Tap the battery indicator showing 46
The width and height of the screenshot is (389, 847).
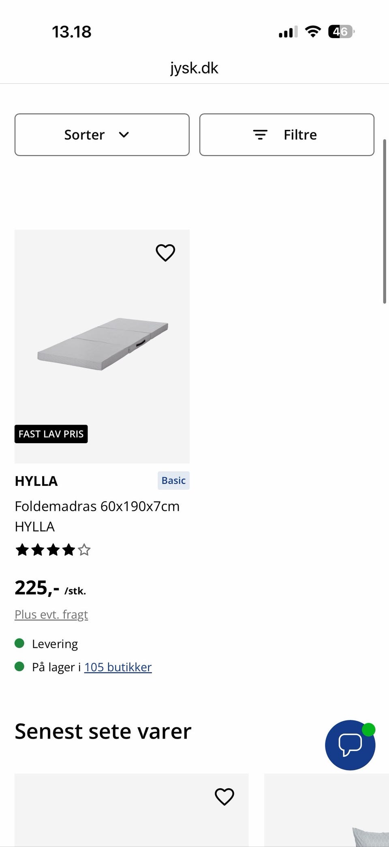tap(341, 31)
